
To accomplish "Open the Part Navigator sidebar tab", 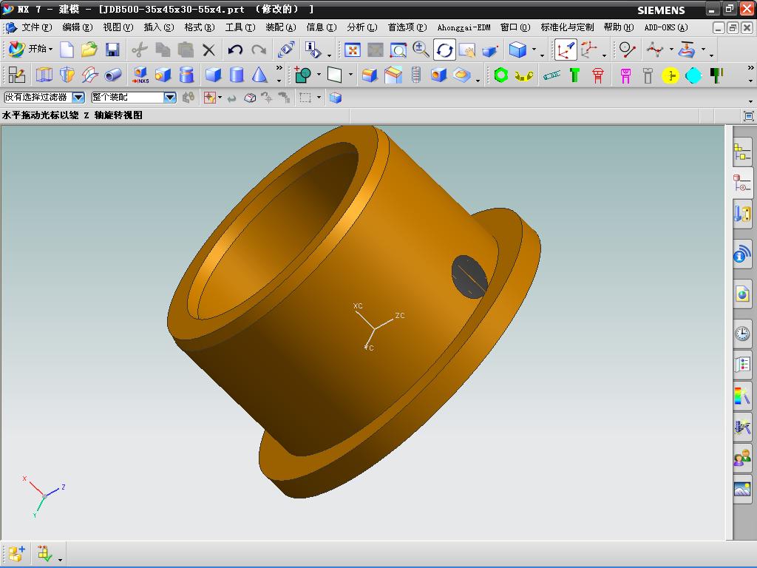I will 742,183.
